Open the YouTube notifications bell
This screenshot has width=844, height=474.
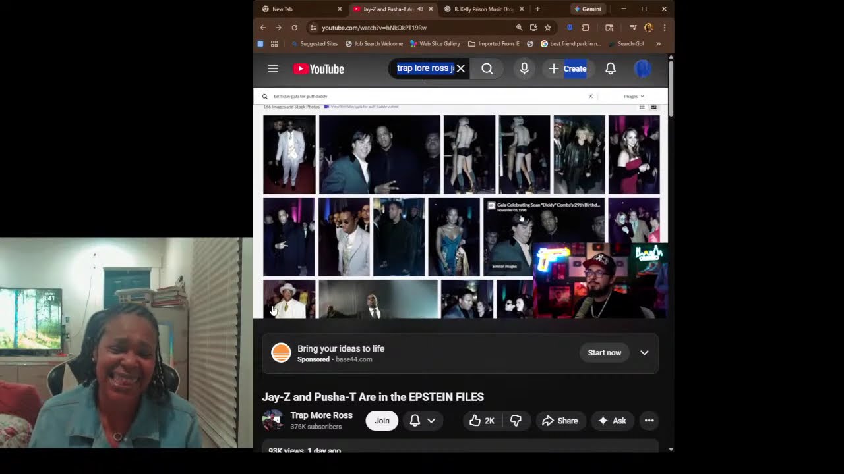[x=611, y=68]
